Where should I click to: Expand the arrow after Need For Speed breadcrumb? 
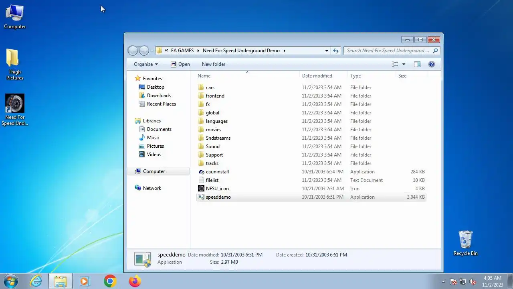pyautogui.click(x=285, y=51)
